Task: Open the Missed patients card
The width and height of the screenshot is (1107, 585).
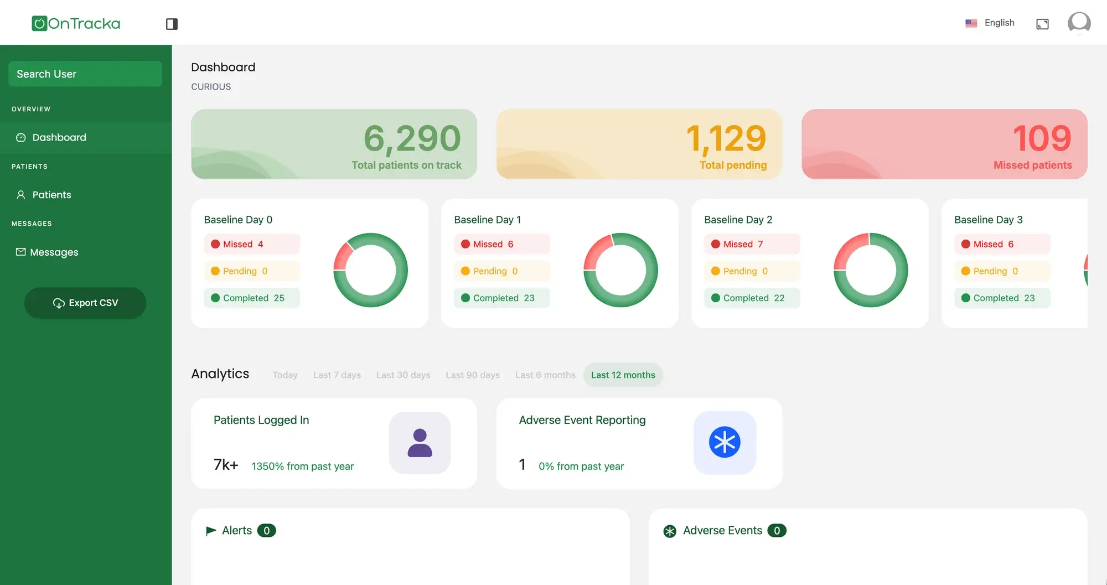Action: pyautogui.click(x=944, y=144)
